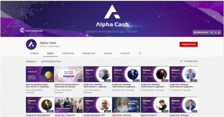Click the Cryptopride logo in the banner
Image resolution: width=224 pixels, height=117 pixels.
pos(31,30)
